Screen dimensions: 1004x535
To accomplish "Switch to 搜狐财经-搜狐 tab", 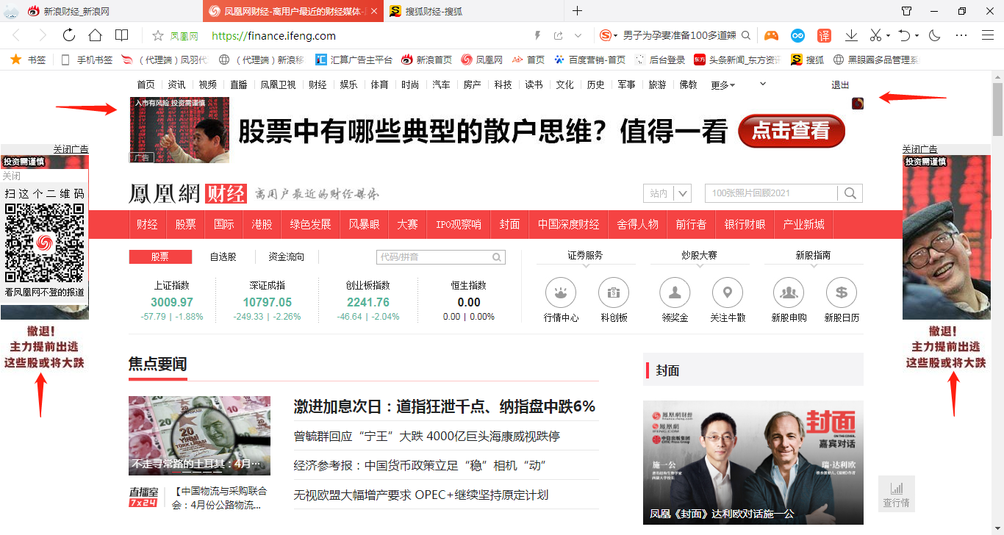I will [x=474, y=11].
